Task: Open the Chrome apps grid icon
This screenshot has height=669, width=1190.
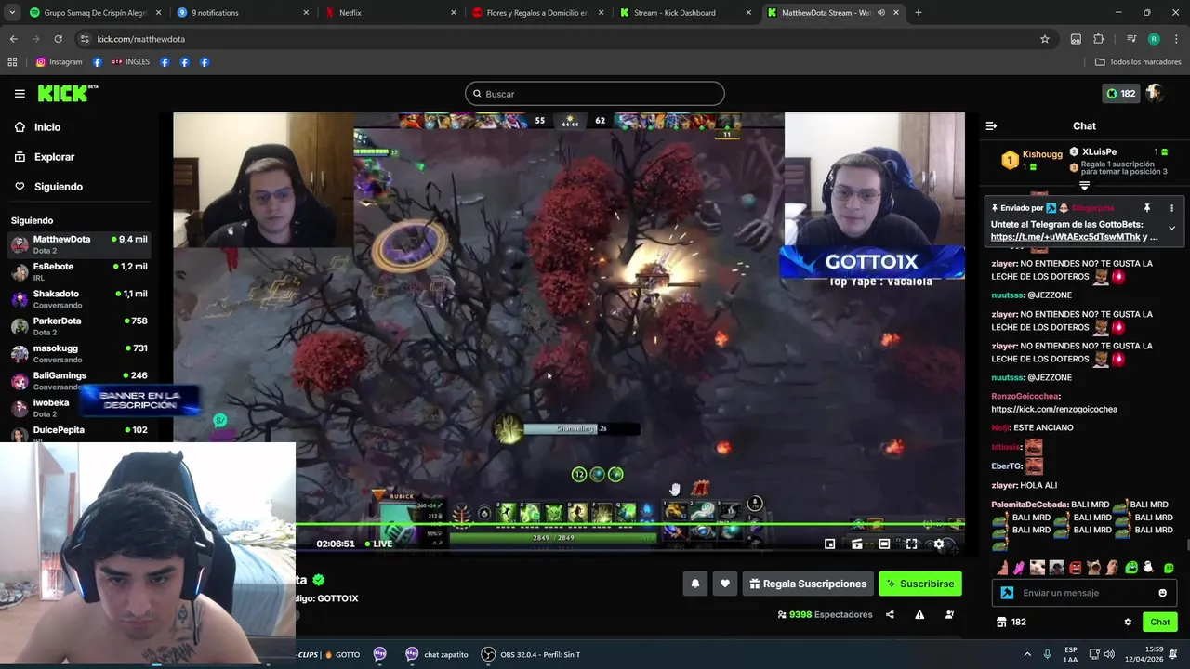Action: pos(12,62)
